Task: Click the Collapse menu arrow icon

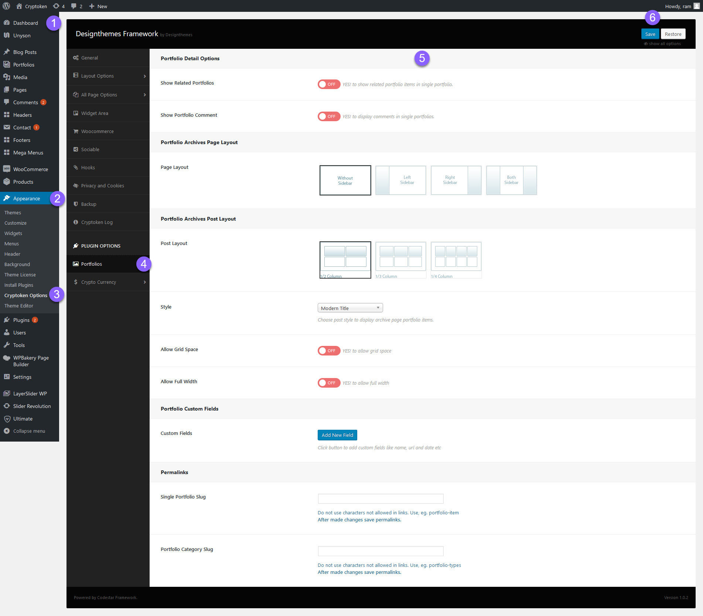Action: coord(7,431)
